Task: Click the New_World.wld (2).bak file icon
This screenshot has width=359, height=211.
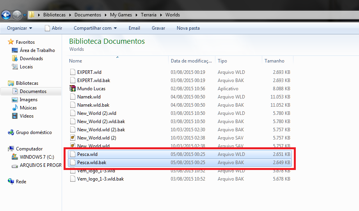Action: click(x=73, y=130)
